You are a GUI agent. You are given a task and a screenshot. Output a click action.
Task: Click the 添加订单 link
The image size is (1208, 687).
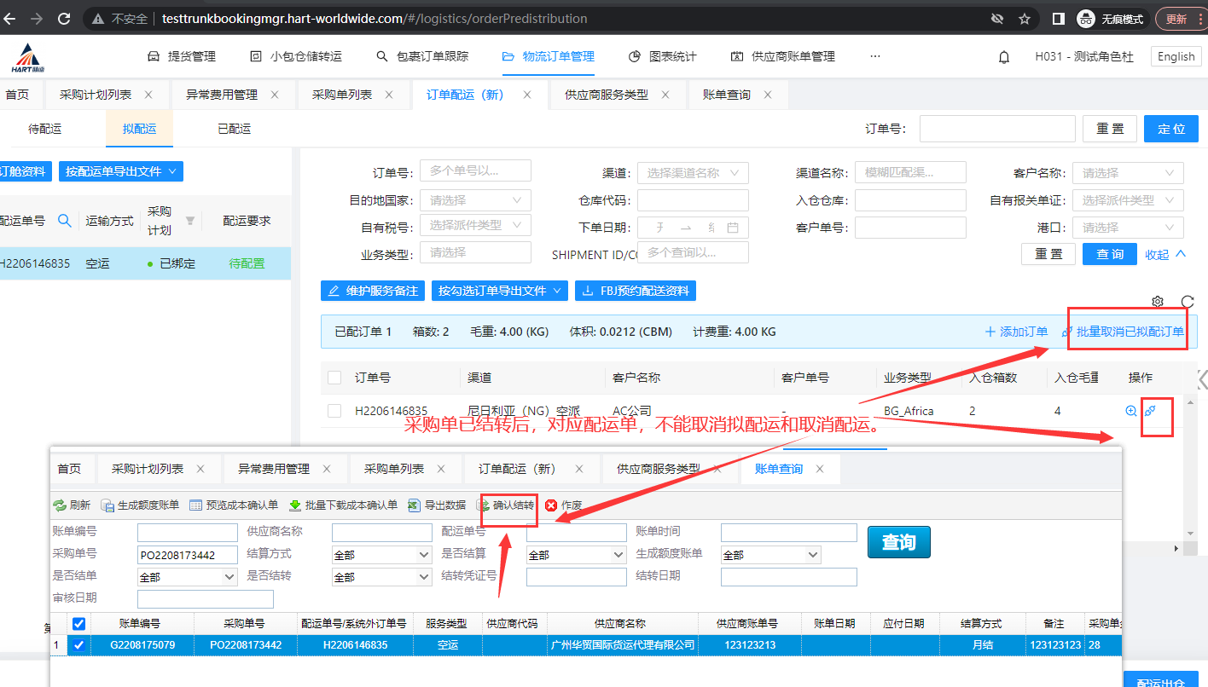click(1016, 332)
